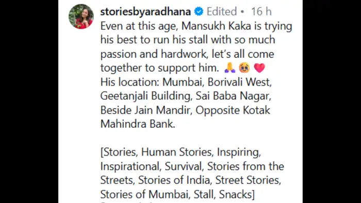Click the storiesbyaradhana username link
The width and height of the screenshot is (361, 203).
pyautogui.click(x=145, y=11)
